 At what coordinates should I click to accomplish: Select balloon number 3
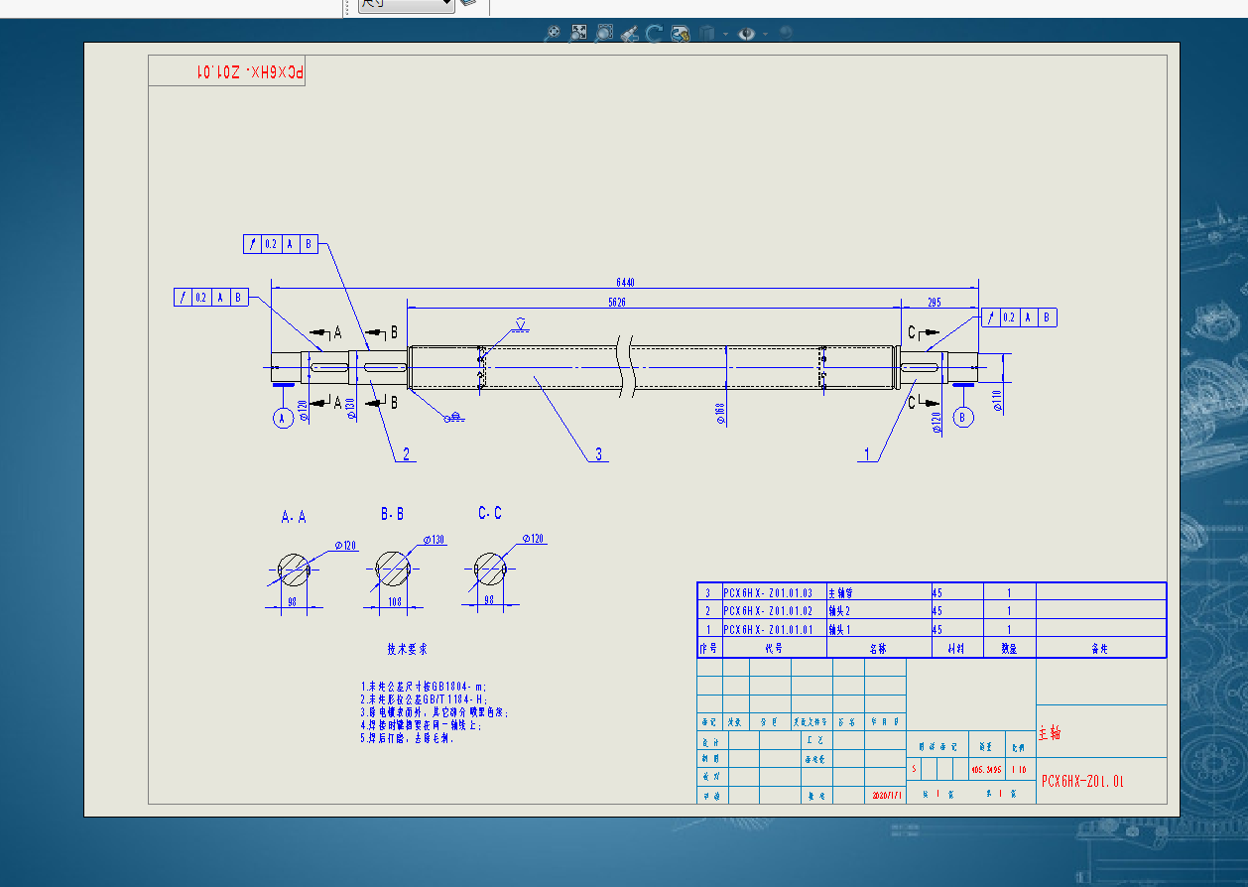598,454
